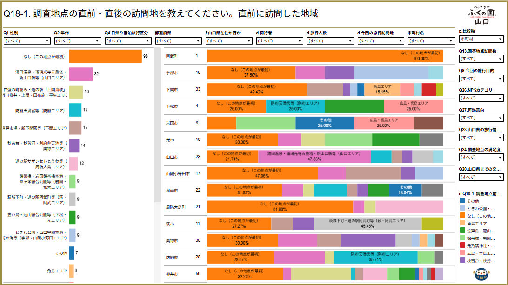The width and height of the screenshot is (508, 285).
Task: Select the 角島エリア legend color swatch
Action: (x=462, y=223)
